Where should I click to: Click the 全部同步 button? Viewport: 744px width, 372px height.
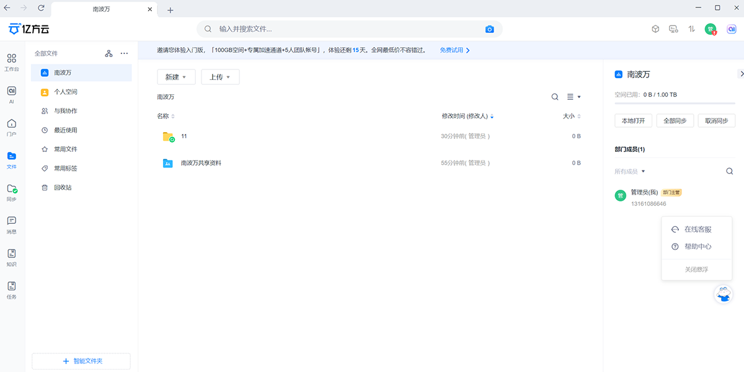(x=675, y=120)
